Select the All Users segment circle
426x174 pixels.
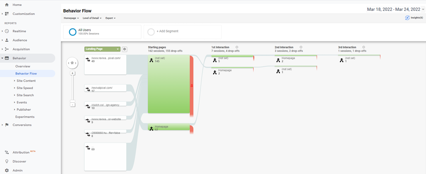(73, 32)
